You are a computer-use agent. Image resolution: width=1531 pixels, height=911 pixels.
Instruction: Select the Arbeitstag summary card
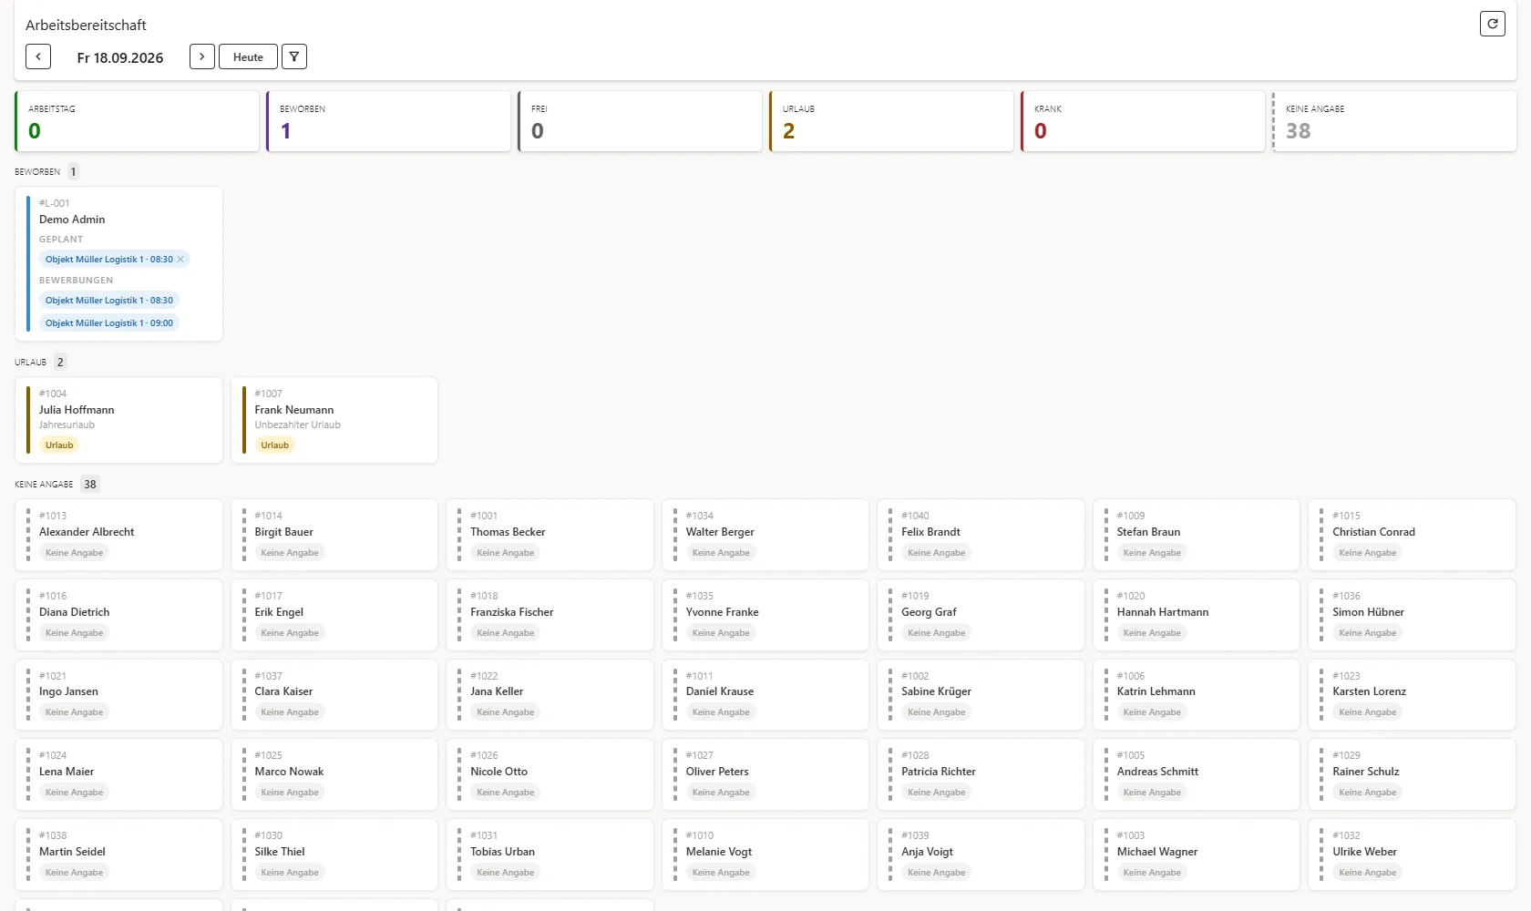pyautogui.click(x=137, y=121)
